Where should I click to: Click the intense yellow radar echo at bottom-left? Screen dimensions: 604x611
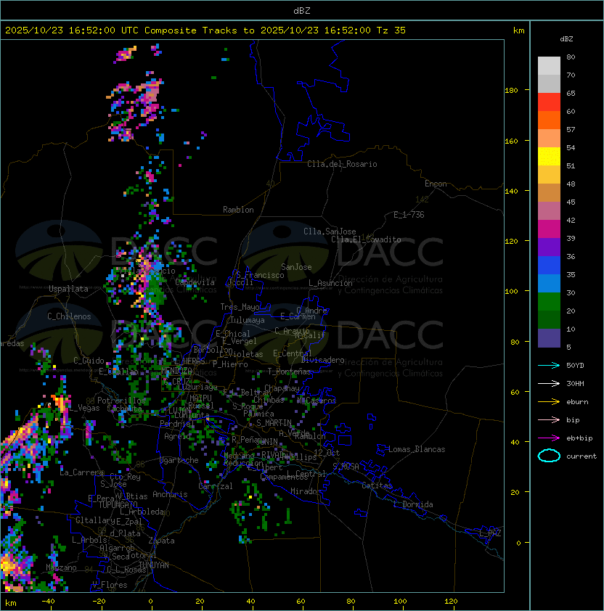pos(7,565)
